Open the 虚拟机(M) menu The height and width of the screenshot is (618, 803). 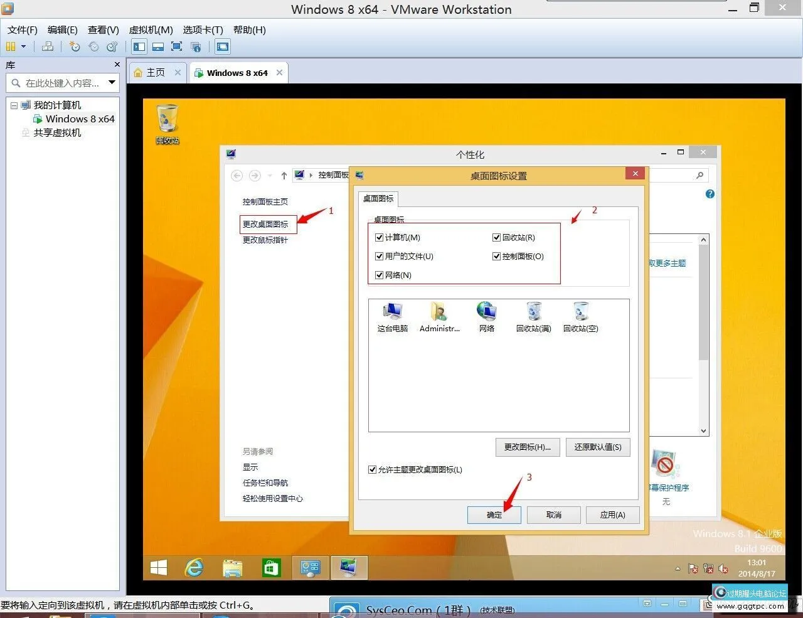click(x=151, y=29)
